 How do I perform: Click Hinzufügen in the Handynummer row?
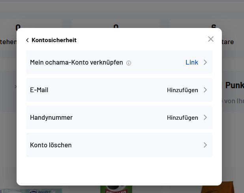(x=182, y=117)
